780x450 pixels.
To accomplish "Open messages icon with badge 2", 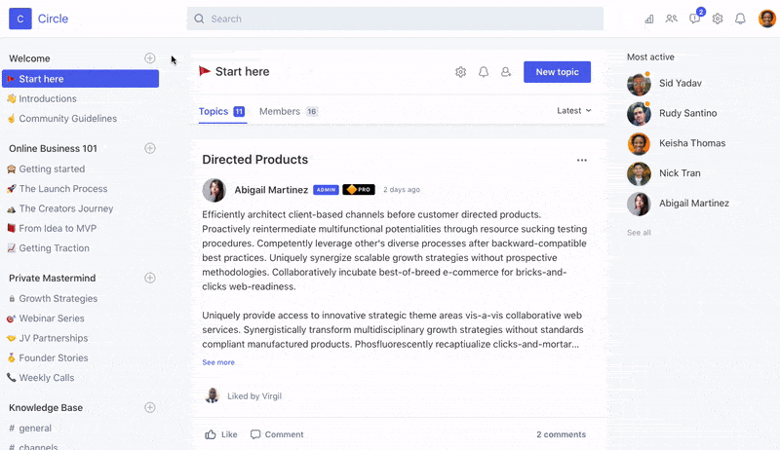I will tap(695, 19).
